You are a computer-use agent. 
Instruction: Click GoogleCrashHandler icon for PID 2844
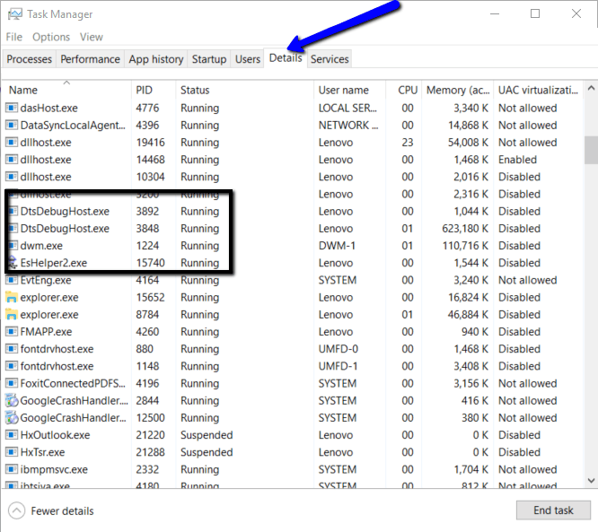[x=12, y=400]
